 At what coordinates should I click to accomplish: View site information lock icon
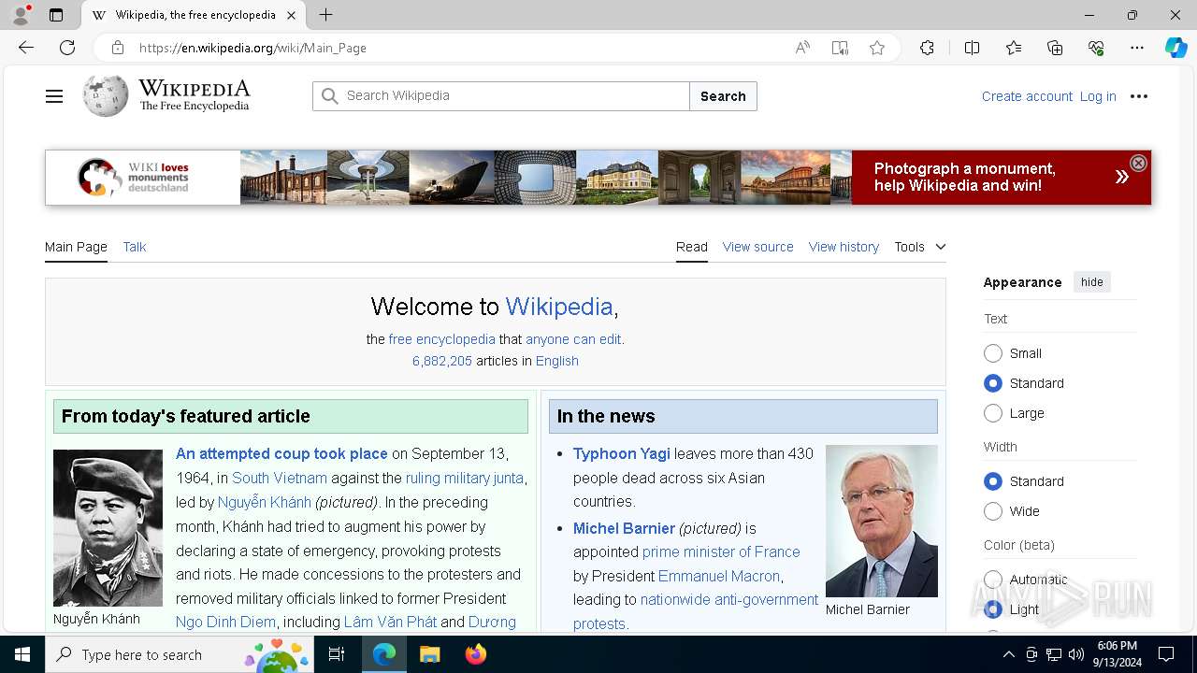click(117, 48)
